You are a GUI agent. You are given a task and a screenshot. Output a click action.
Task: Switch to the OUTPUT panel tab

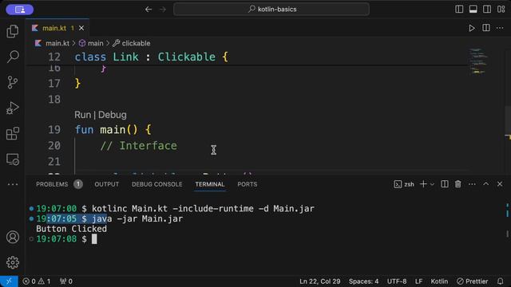pos(106,184)
